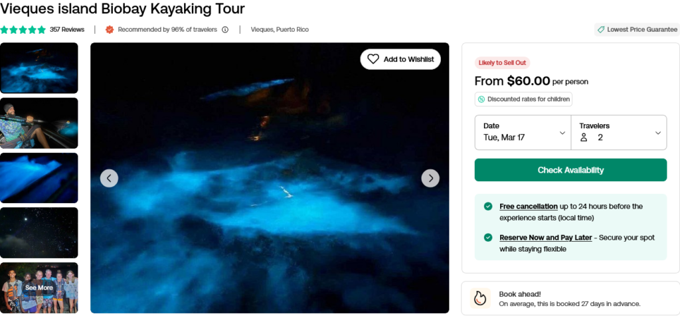Expand the Travelers selector chevron
The image size is (680, 318).
point(658,133)
